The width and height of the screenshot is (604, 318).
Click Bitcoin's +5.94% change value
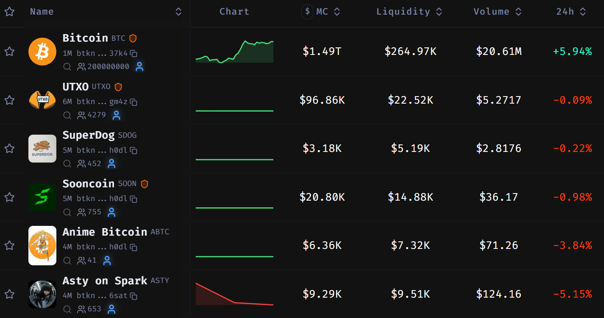572,51
